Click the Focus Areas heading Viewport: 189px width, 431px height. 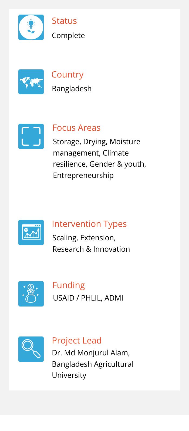76,128
